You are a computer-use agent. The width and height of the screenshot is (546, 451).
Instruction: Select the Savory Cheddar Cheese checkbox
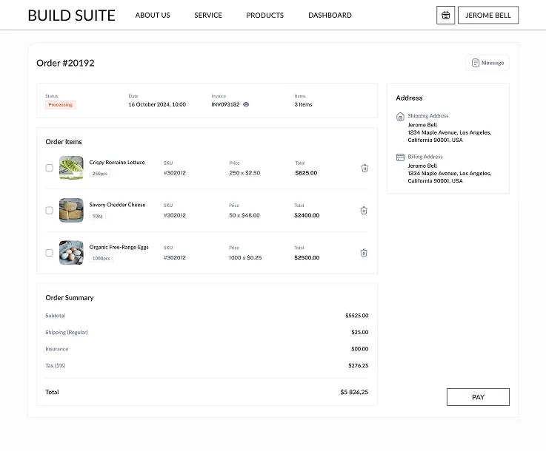coord(50,210)
